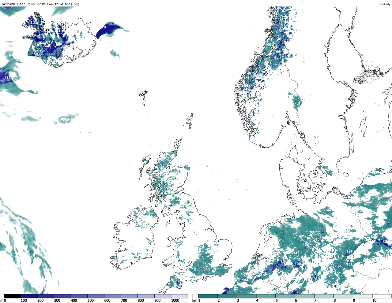Select the 5–6 km legend swatch

(285, 296)
